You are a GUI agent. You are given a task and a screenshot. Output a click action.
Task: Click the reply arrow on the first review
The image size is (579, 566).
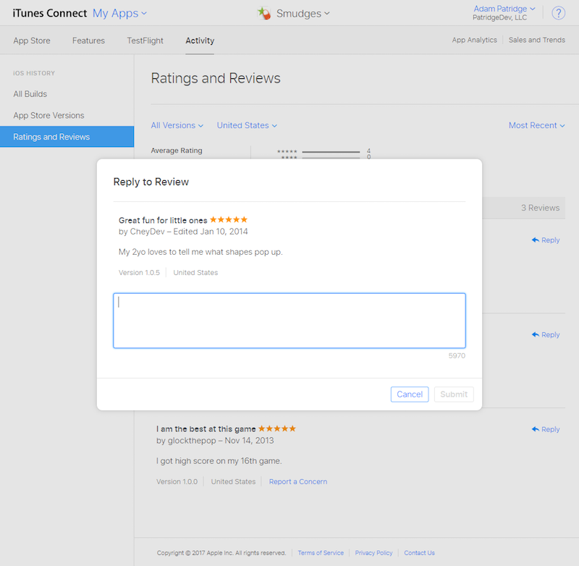click(x=536, y=240)
